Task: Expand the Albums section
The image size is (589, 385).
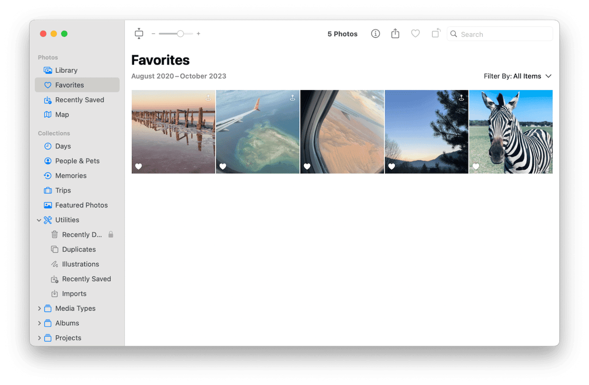Action: (39, 323)
